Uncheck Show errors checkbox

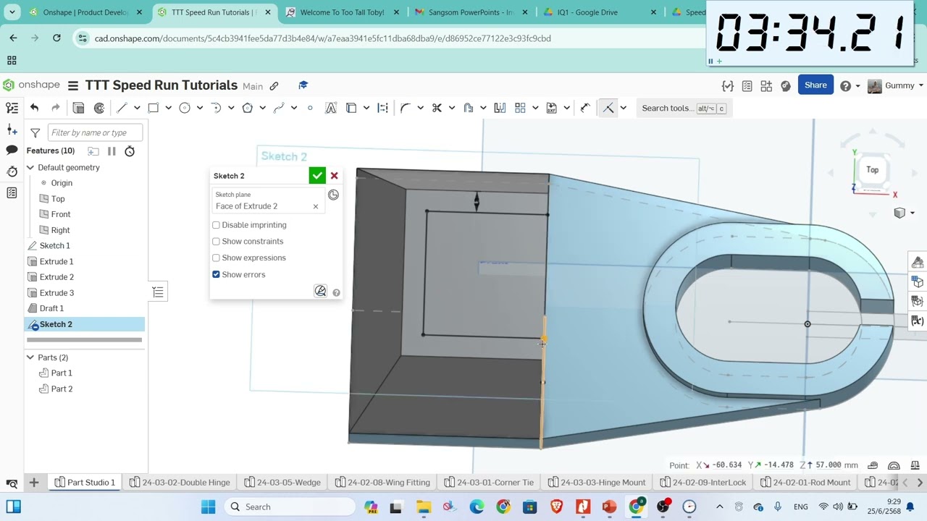click(216, 274)
